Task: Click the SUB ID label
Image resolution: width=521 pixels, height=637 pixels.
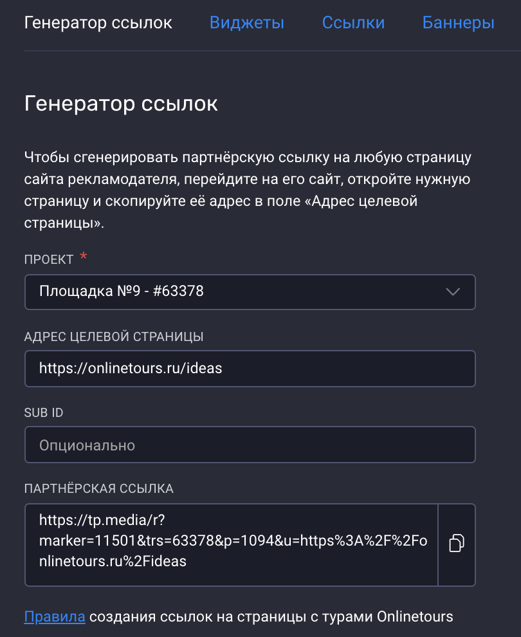Action: 44,412
